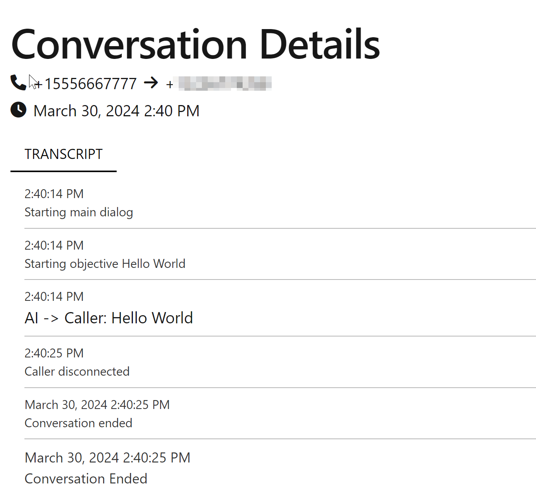Click the 2:40:25 PM timestamp above Caller disconnected
The height and width of the screenshot is (497, 536).
click(54, 353)
